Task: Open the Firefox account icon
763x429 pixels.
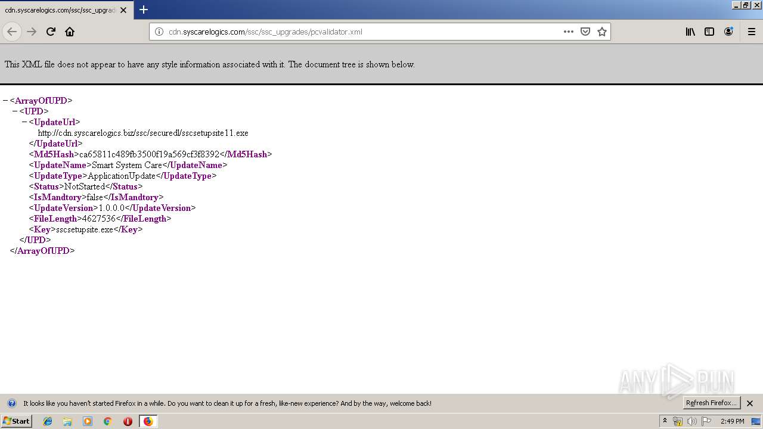Action: click(x=728, y=32)
